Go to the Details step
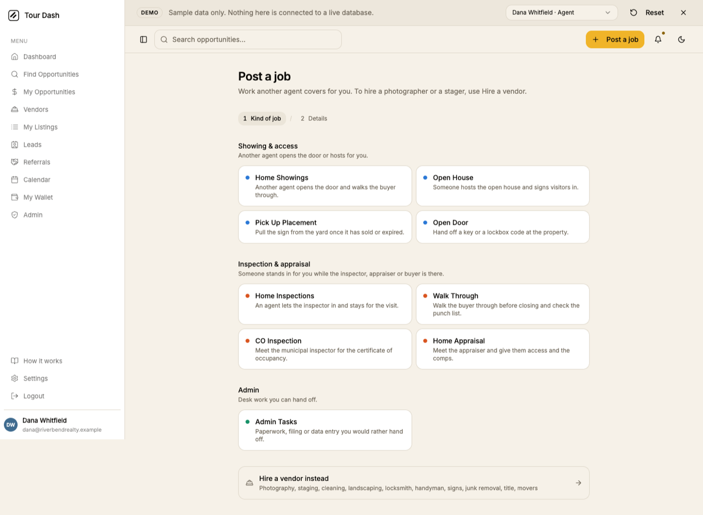The width and height of the screenshot is (703, 515). [314, 119]
